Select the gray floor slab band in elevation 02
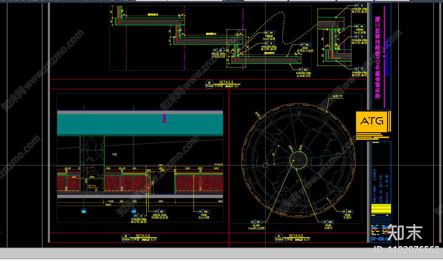This screenshot has height=261, width=443. pyautogui.click(x=140, y=196)
